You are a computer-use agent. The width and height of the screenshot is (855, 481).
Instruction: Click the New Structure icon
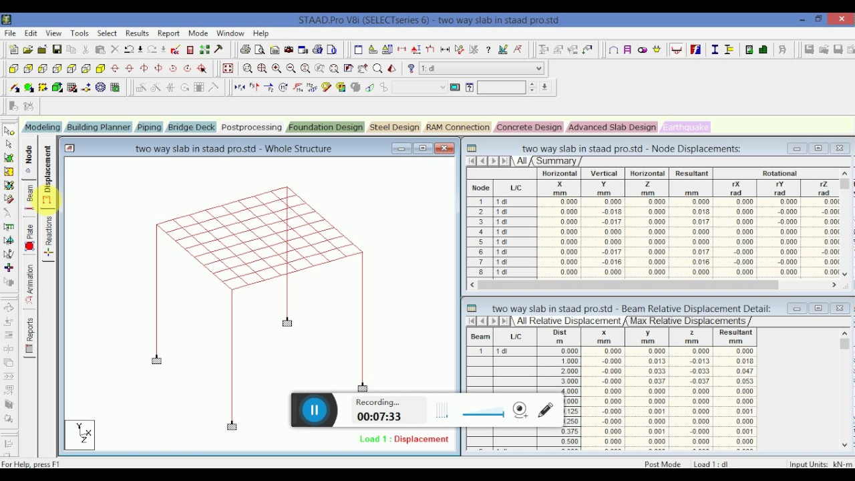[13, 49]
